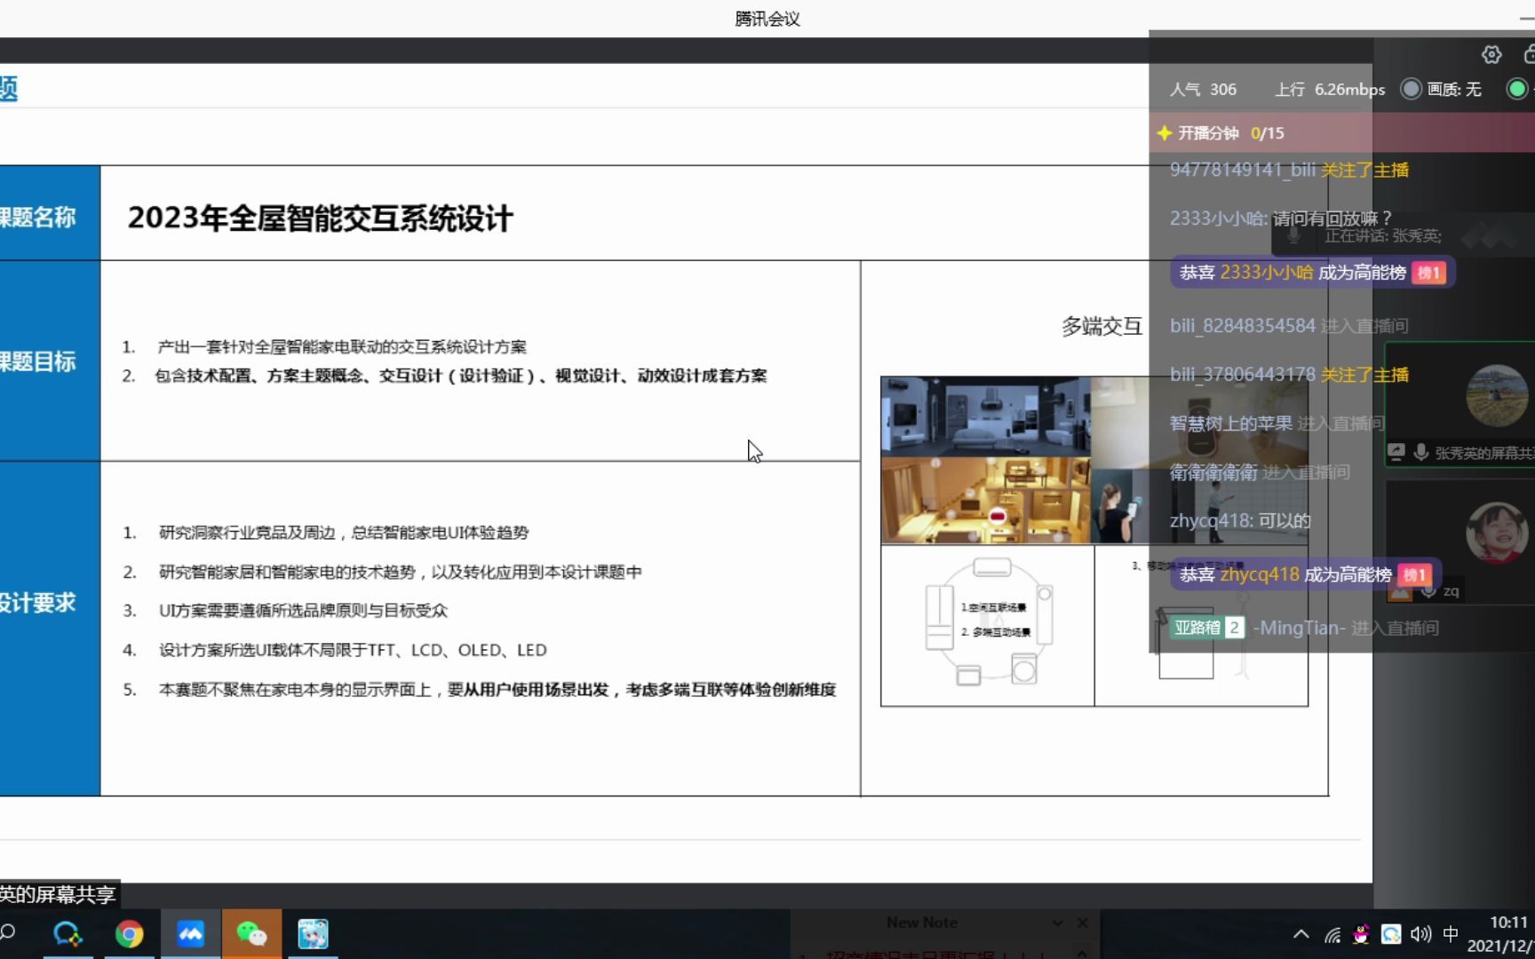This screenshot has width=1535, height=959.
Task: Collapse the New Note dropdown chevron
Action: pos(1057,923)
